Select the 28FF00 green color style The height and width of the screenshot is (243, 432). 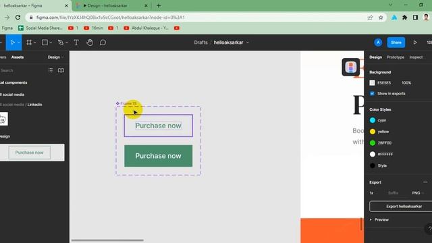(x=381, y=143)
